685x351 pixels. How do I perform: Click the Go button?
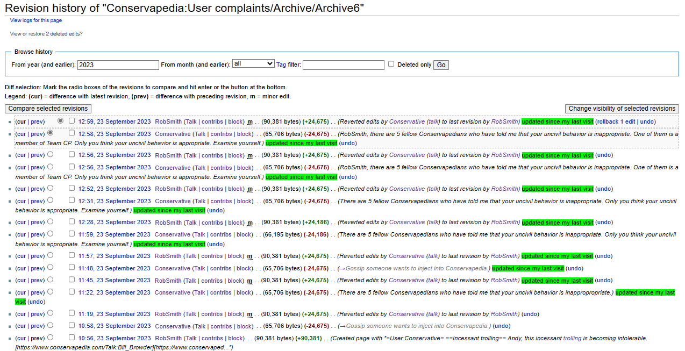coord(441,65)
